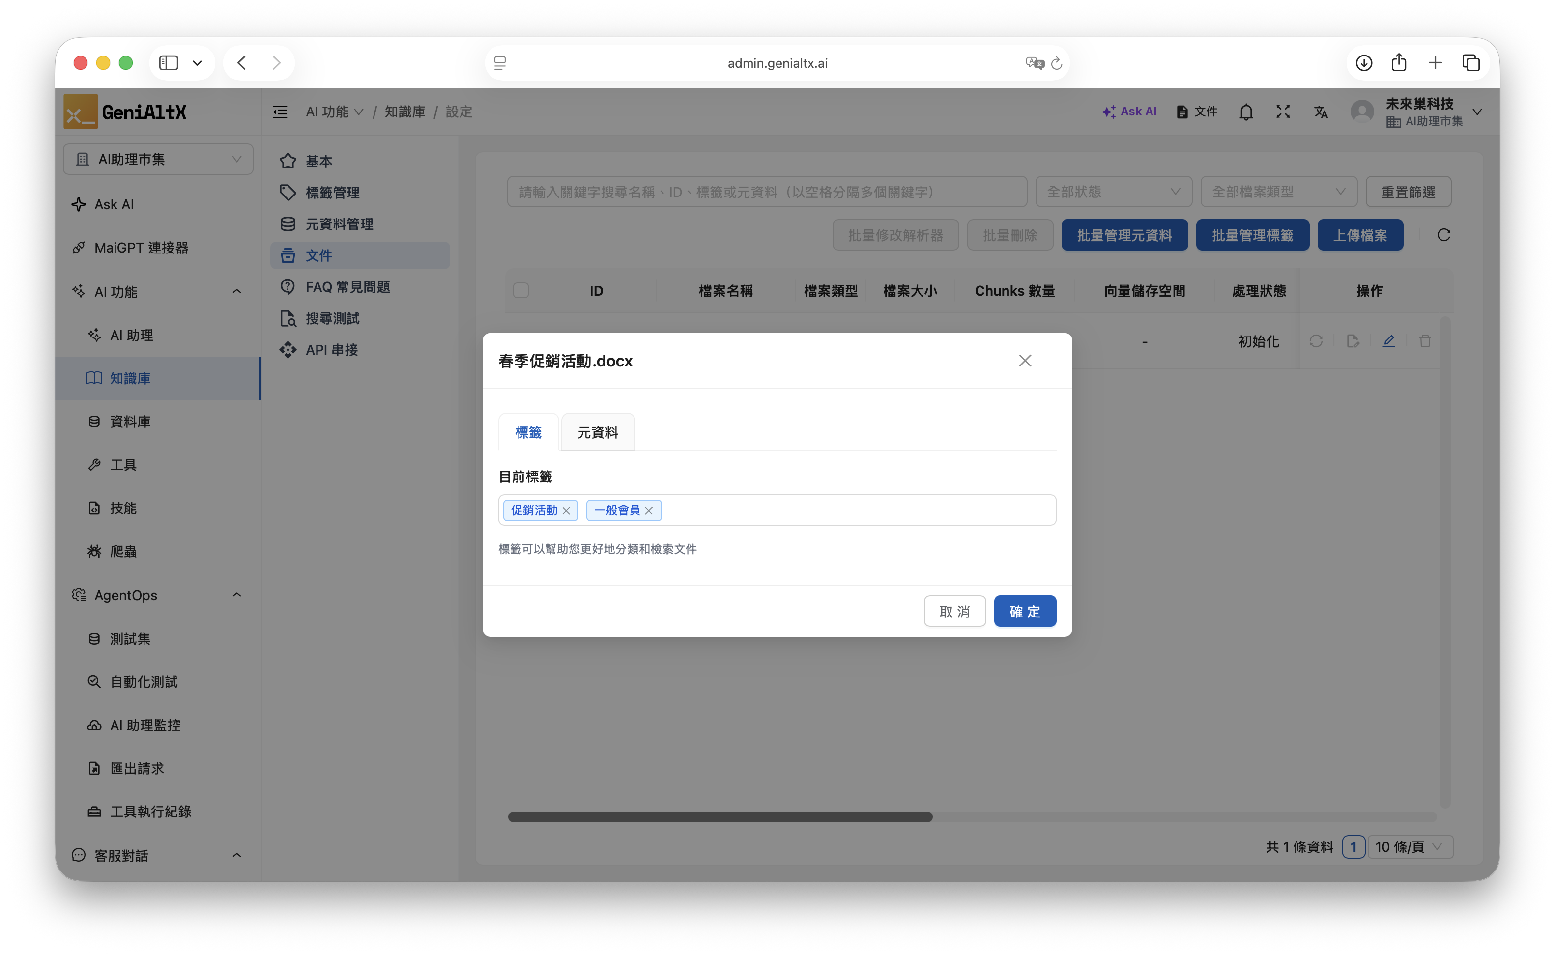The height and width of the screenshot is (954, 1555).
Task: Collapse the AgentOps sidebar section
Action: (x=237, y=595)
